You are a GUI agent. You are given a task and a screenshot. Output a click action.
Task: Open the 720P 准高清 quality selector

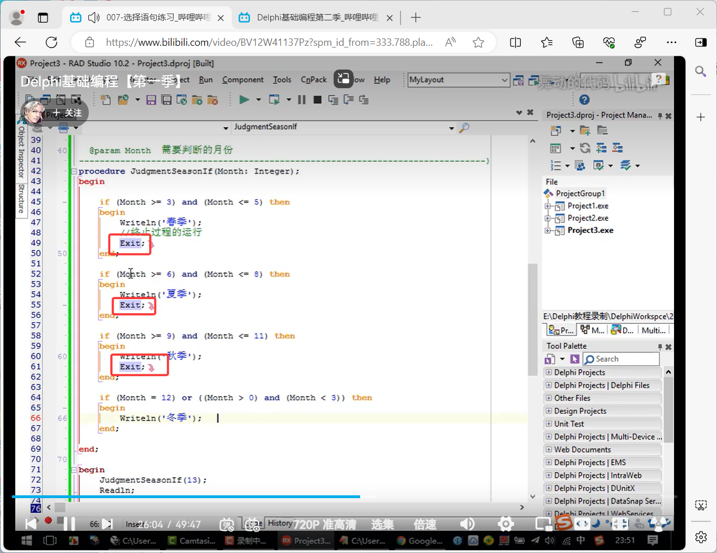pyautogui.click(x=325, y=525)
